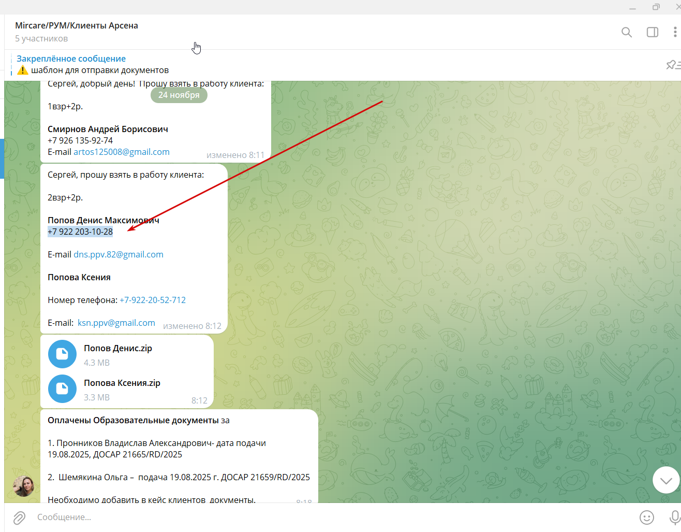Toggle the right sidebar panel icon

pyautogui.click(x=653, y=32)
